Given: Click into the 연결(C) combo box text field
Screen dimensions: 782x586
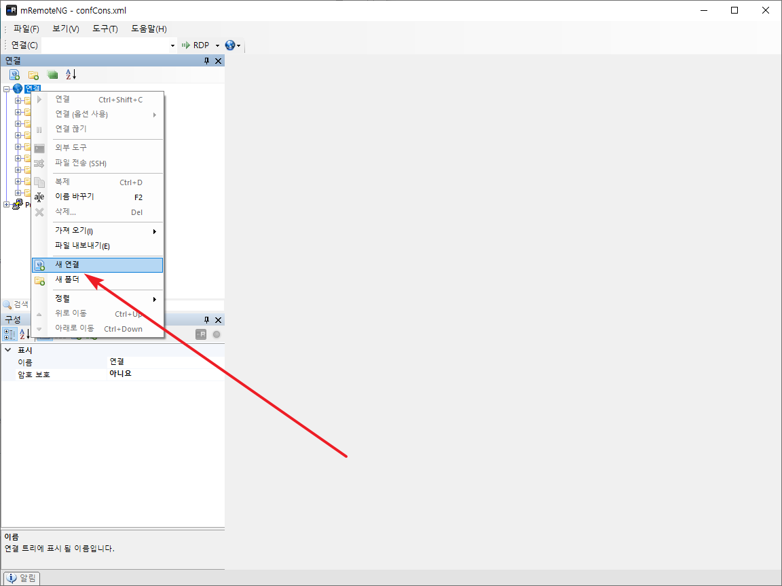Looking at the screenshot, I should click(x=105, y=45).
